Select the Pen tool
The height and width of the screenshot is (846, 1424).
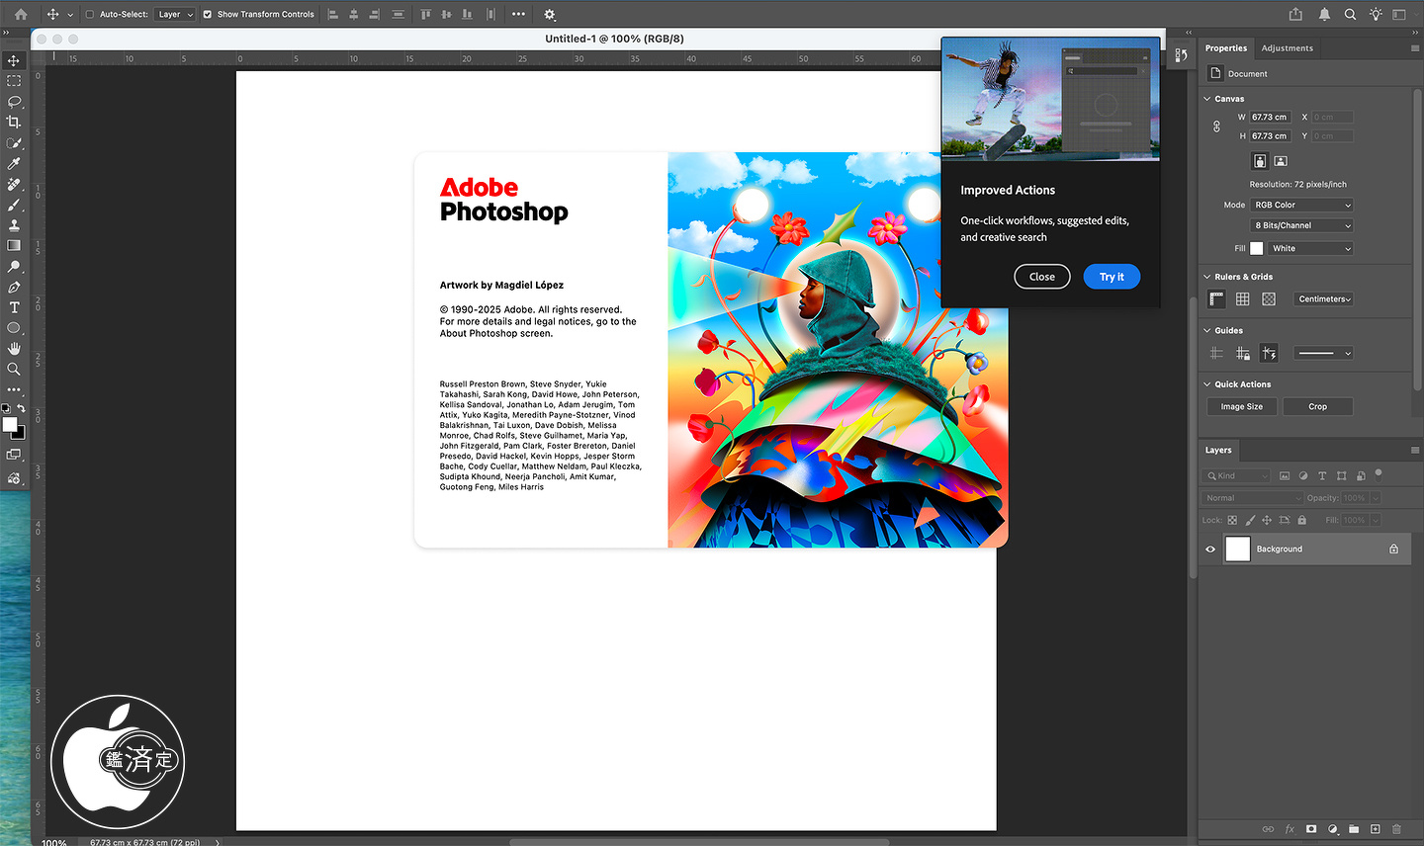(x=14, y=288)
